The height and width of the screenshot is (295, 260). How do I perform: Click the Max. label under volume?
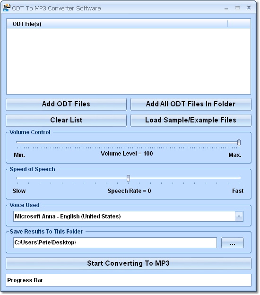click(x=235, y=155)
